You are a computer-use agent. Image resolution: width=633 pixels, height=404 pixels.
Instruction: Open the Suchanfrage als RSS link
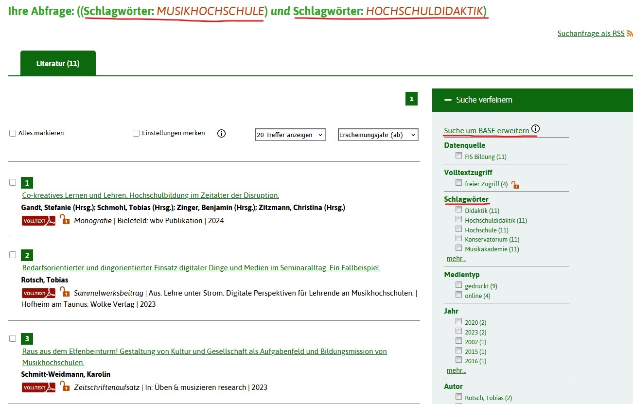pyautogui.click(x=591, y=34)
